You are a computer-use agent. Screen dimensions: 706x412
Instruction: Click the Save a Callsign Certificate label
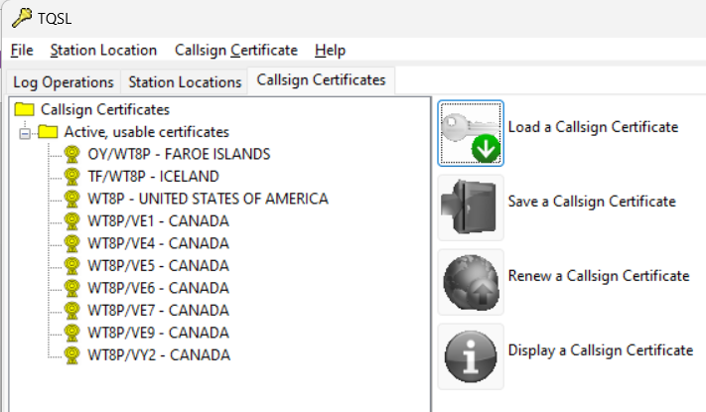point(592,202)
